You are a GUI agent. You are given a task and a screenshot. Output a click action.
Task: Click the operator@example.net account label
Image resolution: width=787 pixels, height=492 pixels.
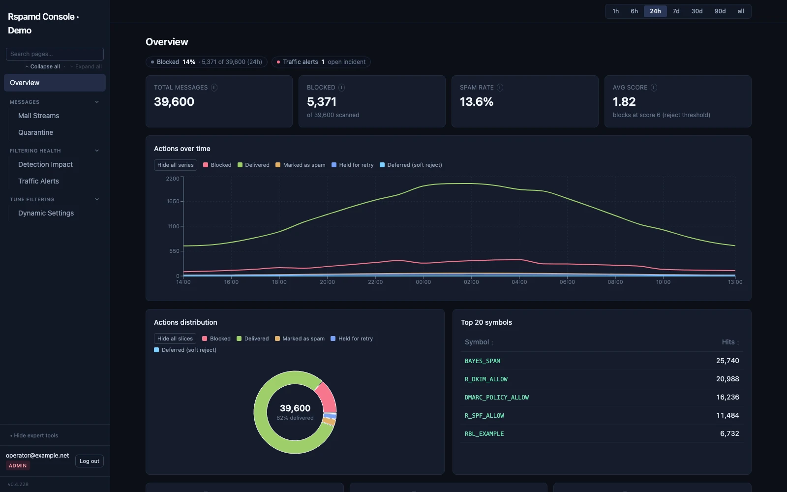(37, 456)
